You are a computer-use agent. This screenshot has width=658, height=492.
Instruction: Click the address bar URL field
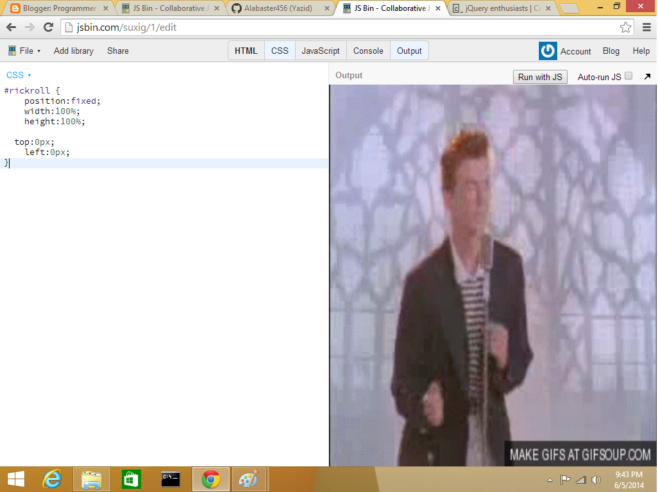coord(348,28)
